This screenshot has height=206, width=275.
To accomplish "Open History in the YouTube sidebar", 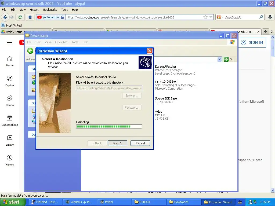I will 10,160.
